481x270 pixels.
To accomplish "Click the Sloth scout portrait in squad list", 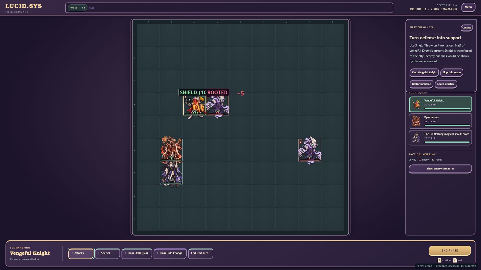I will click(416, 138).
